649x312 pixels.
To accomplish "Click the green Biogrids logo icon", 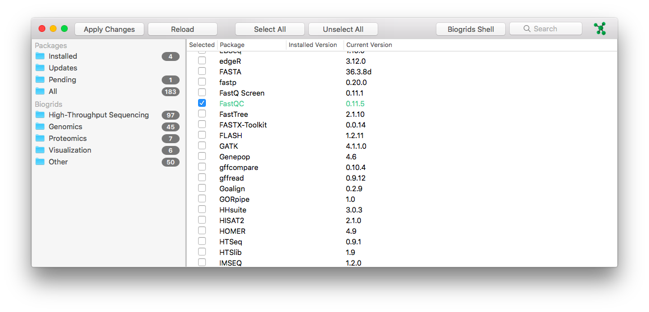I will tap(600, 29).
